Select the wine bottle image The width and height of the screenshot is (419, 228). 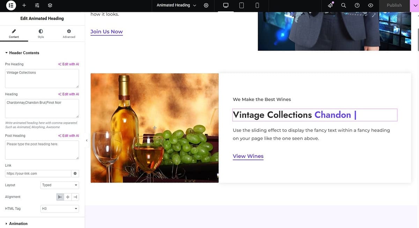pyautogui.click(x=155, y=128)
